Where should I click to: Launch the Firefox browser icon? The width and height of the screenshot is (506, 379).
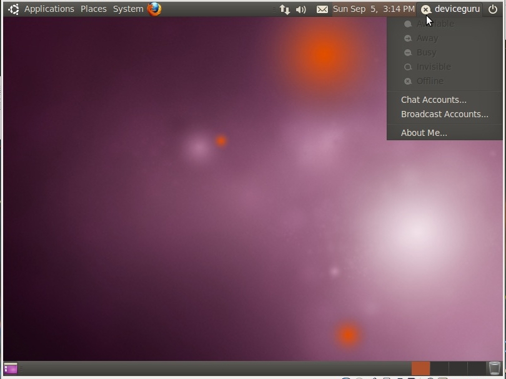coord(154,9)
